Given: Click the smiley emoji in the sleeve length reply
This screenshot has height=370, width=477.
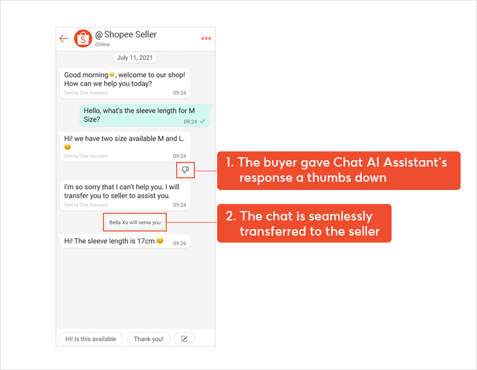Looking at the screenshot, I should (x=160, y=241).
